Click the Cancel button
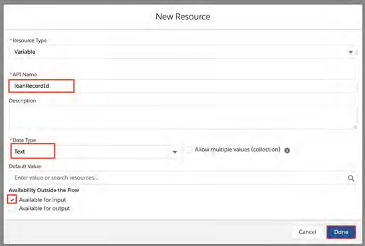Image resolution: width=365 pixels, height=246 pixels. coord(307,232)
